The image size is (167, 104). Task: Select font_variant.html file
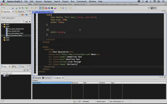[x=14, y=31]
